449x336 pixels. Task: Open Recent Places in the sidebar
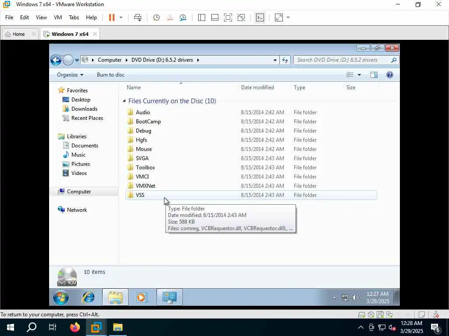pos(87,118)
